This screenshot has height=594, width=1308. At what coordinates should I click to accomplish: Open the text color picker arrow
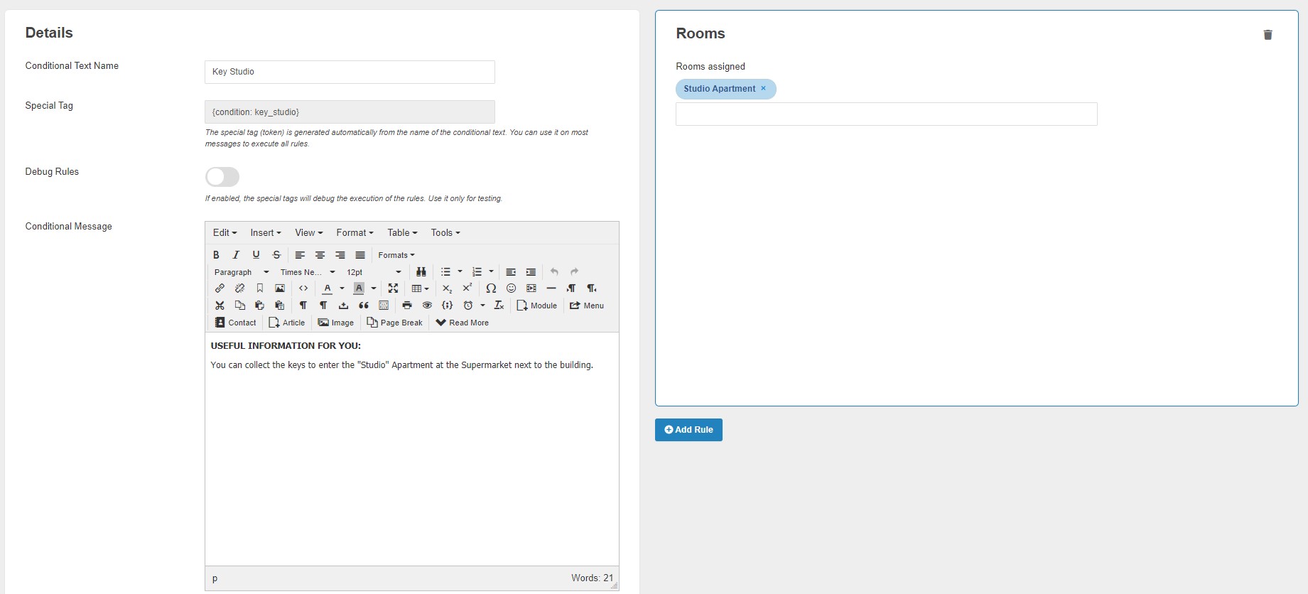coord(342,288)
